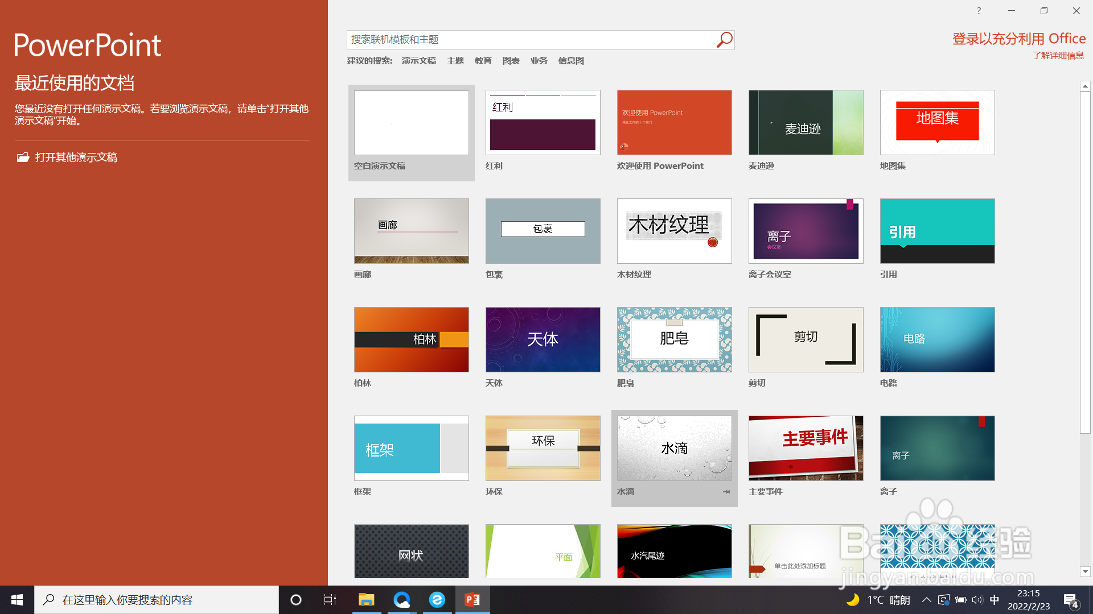Open the browser with blue swirl icon on taskbar
1093x614 pixels.
(x=402, y=600)
